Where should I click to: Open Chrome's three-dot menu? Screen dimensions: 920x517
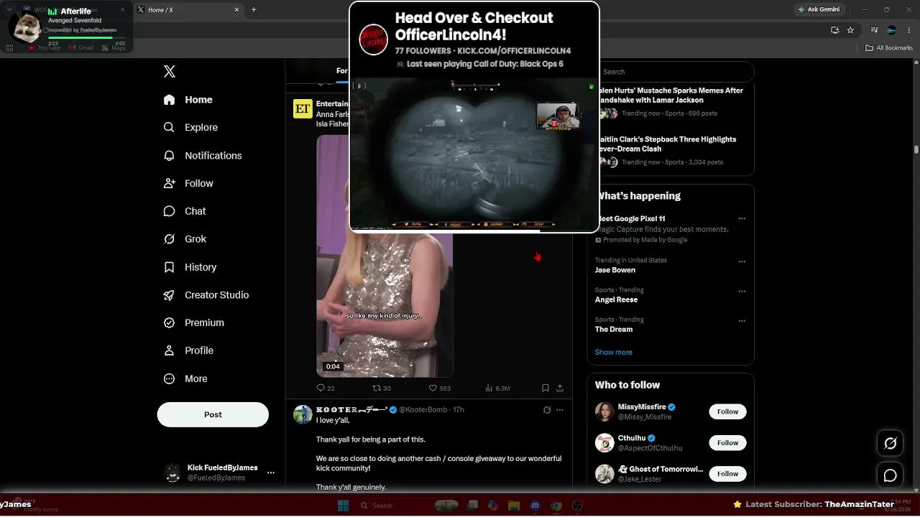click(x=908, y=30)
